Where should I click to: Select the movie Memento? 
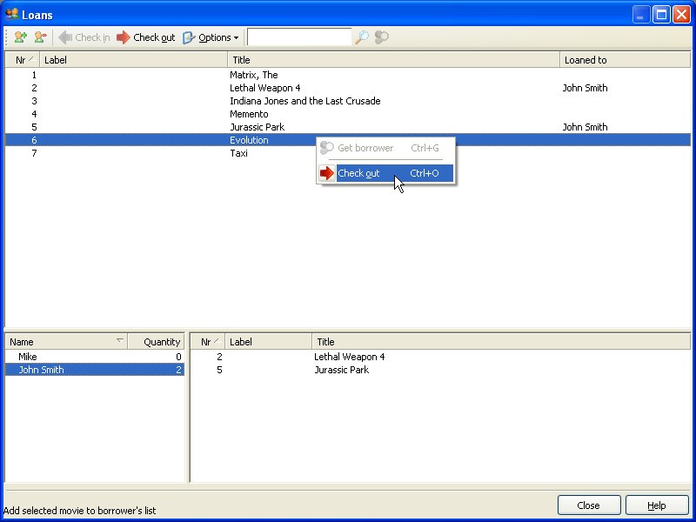point(347,114)
